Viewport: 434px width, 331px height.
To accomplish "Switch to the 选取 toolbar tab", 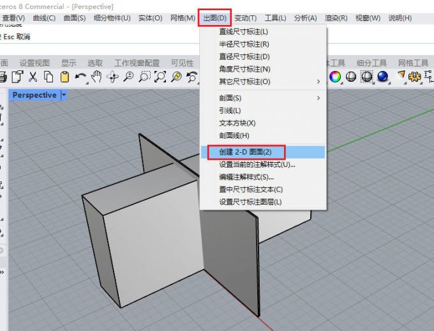I will [x=95, y=63].
